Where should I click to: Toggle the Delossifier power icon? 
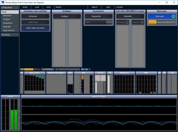tap(142, 16)
